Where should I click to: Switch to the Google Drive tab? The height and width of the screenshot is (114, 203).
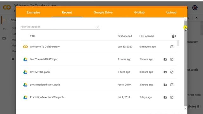click(103, 12)
